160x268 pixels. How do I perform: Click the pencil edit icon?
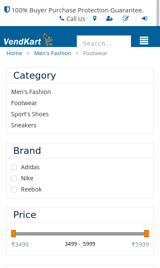(126, 18)
